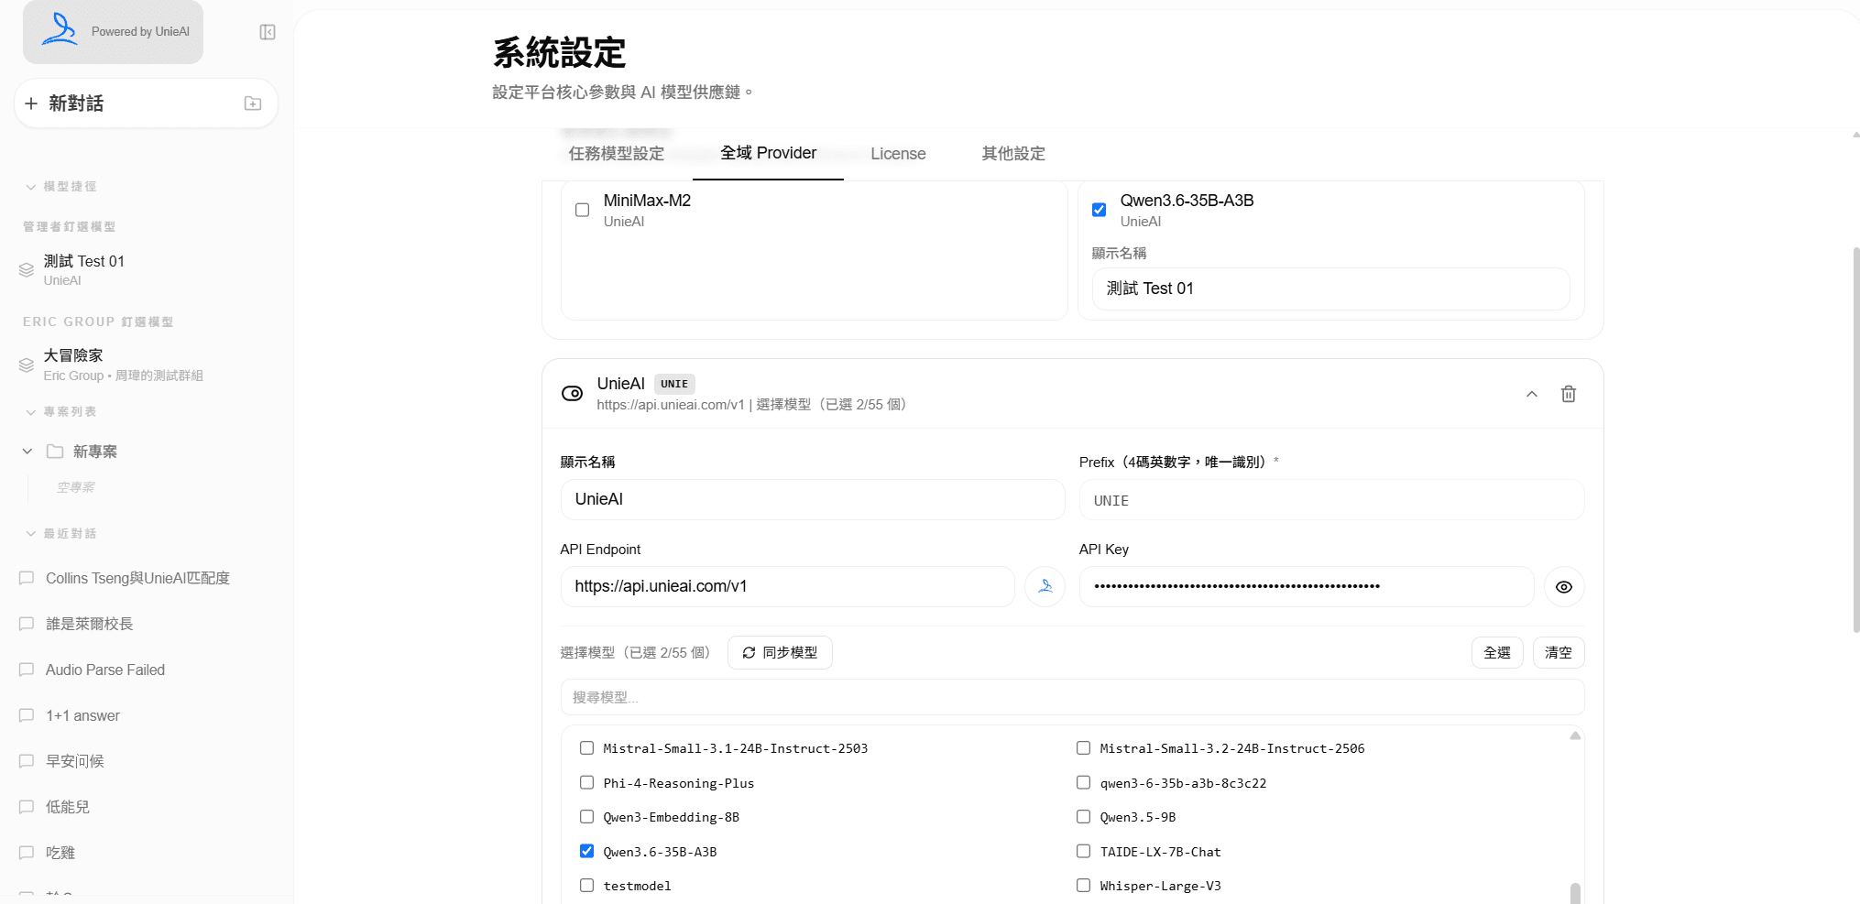1860x904 pixels.
Task: Uncheck the Qwen3.6-35B-A3B task model checkbox
Action: point(1099,210)
